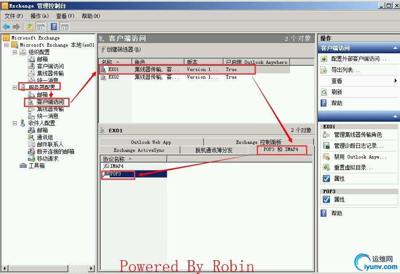Sort servers by 名称 column header
The image size is (400, 274).
tap(115, 62)
